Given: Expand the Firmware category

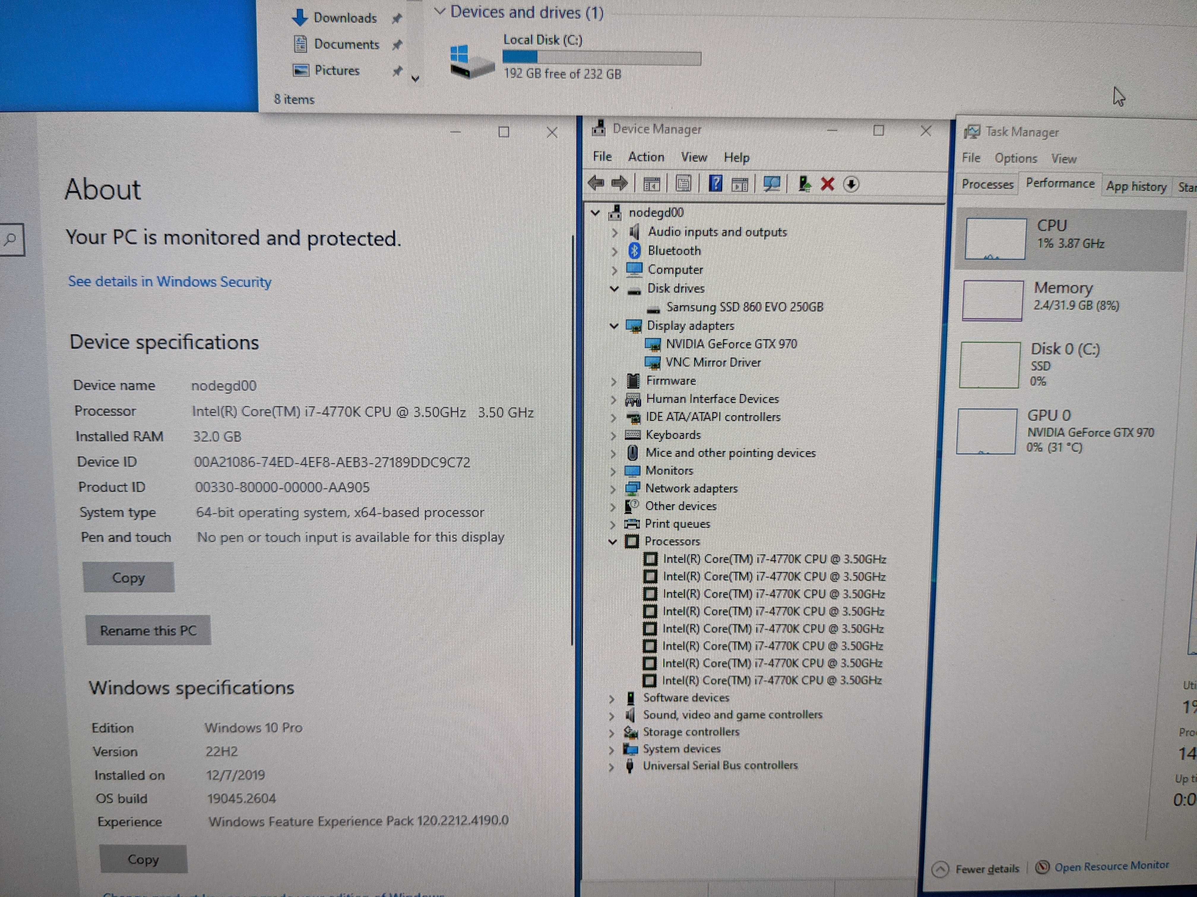Looking at the screenshot, I should (x=613, y=381).
